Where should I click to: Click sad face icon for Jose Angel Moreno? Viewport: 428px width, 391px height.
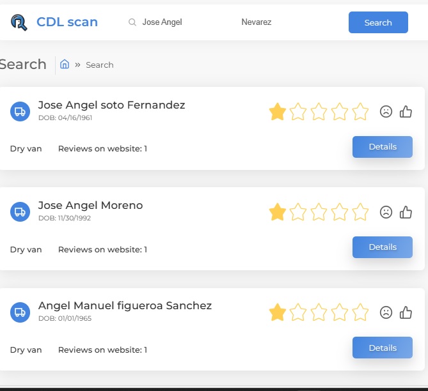pyautogui.click(x=386, y=212)
